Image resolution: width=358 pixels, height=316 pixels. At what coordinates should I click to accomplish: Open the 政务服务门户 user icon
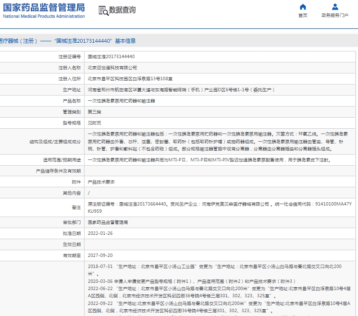point(335,7)
